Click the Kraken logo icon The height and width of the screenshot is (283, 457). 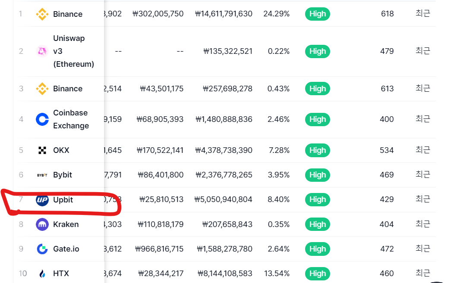[x=42, y=224]
